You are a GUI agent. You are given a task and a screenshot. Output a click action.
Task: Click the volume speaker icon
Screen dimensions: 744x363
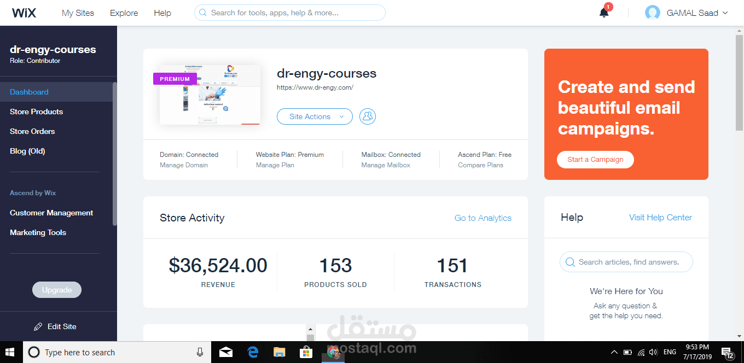(653, 353)
